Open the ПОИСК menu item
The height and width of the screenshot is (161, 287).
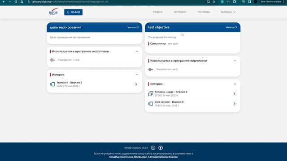coord(158,12)
